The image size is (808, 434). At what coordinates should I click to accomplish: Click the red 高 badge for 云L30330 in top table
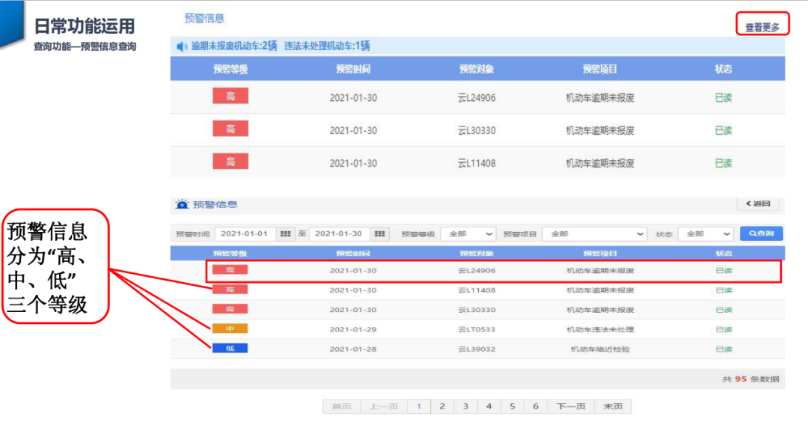230,129
